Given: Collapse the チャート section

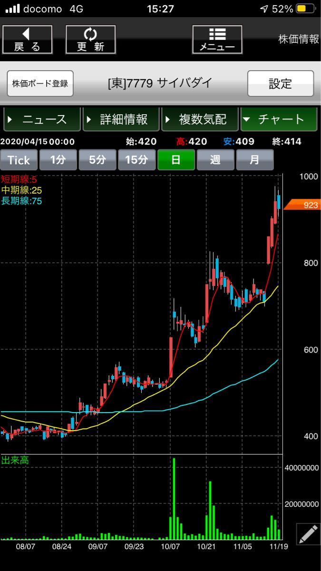Looking at the screenshot, I should [279, 119].
